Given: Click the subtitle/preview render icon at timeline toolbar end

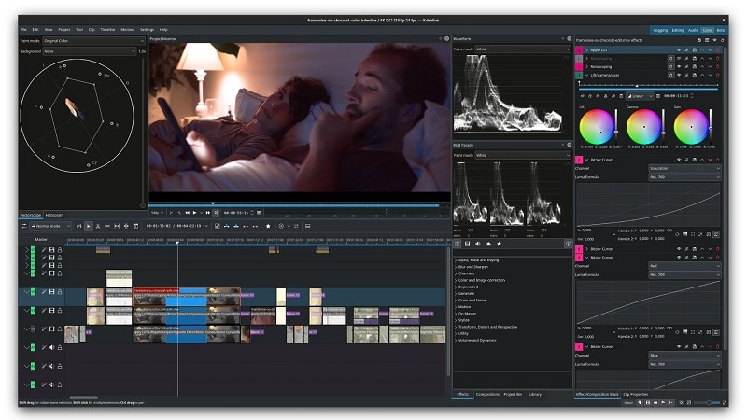Looking at the screenshot, I should click(x=308, y=226).
